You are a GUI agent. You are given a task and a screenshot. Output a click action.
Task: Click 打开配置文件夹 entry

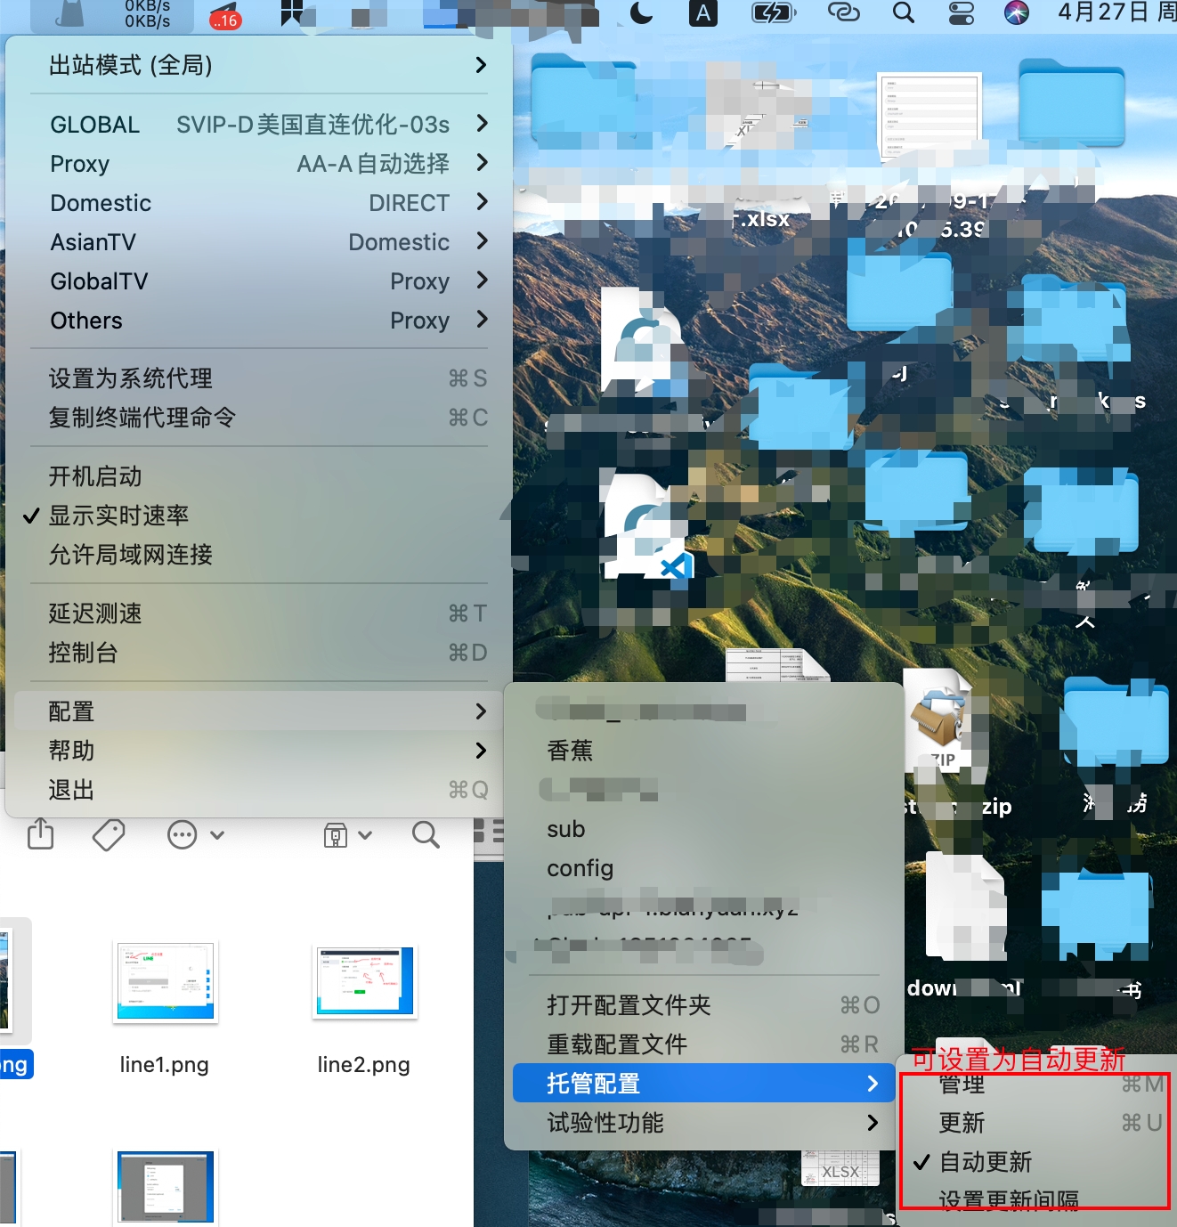point(629,1005)
